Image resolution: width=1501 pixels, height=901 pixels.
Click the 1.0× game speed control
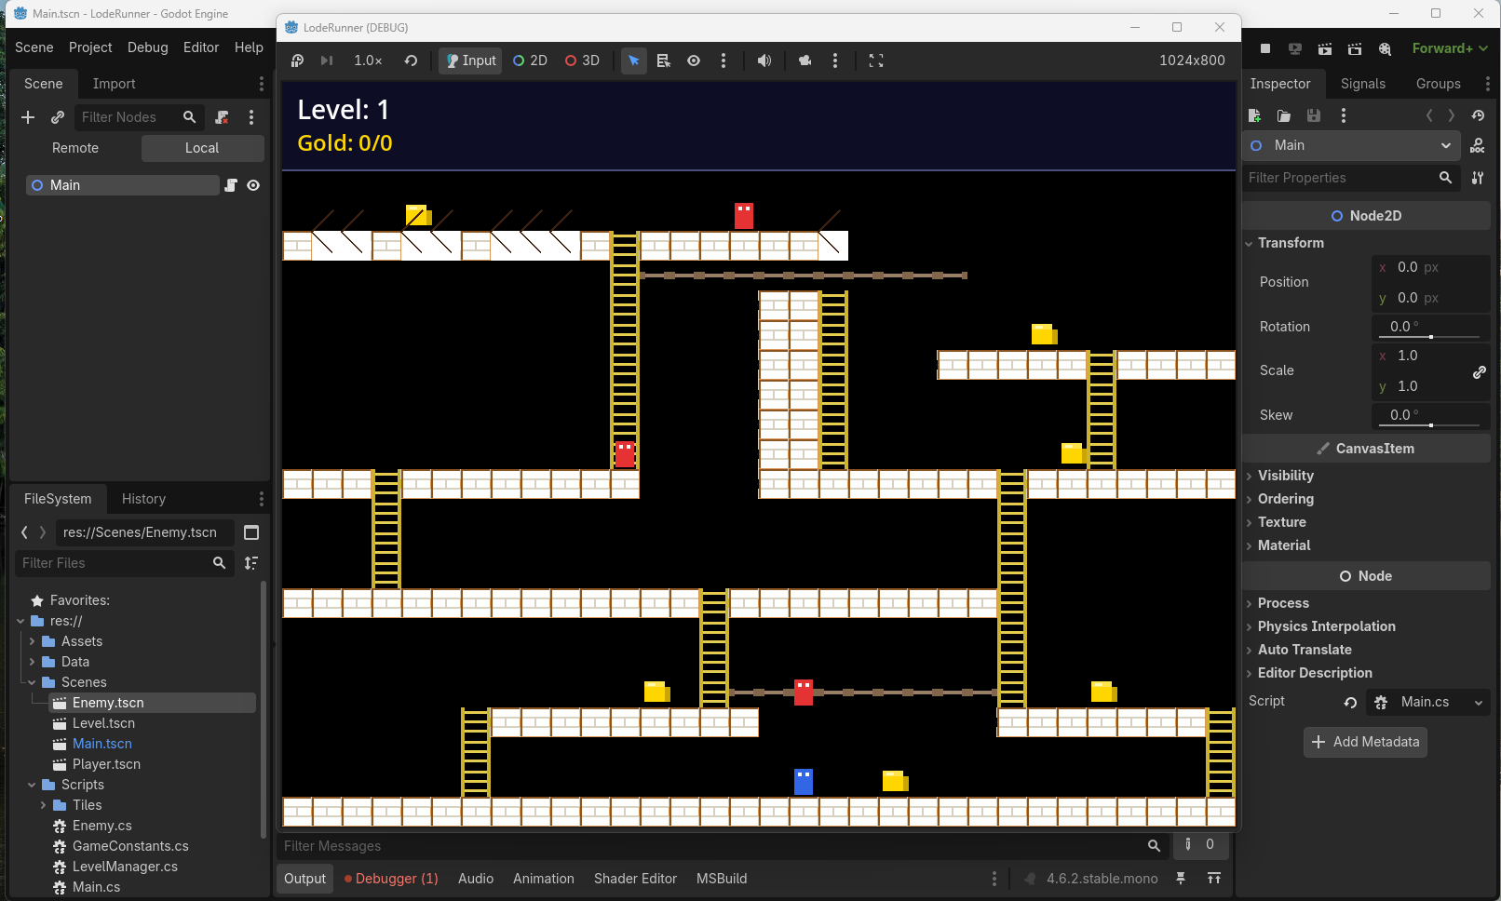[x=368, y=61]
